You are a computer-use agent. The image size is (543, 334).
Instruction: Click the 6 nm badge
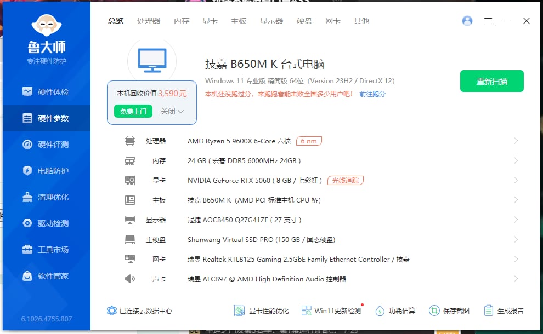(x=309, y=141)
